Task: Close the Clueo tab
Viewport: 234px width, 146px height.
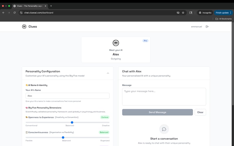Action: coord(45,6)
